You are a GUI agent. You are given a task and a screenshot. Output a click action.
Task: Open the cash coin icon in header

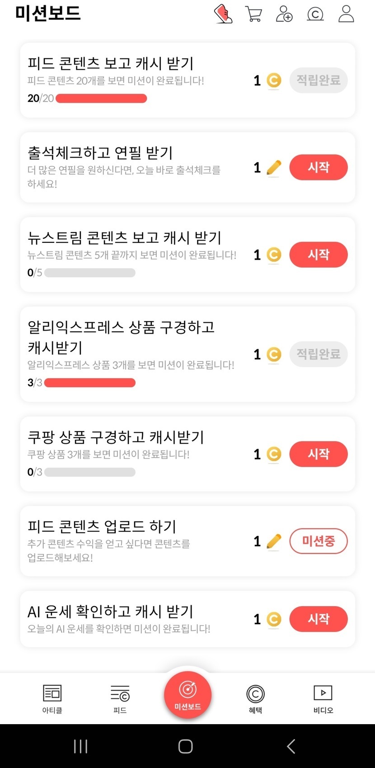[315, 14]
